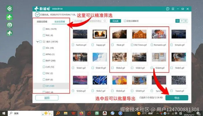Open the hamburger menu in title bar
The height and width of the screenshot is (116, 203).
coord(173,9)
